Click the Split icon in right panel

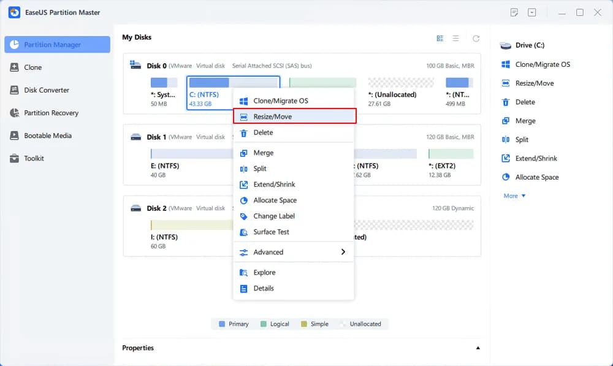click(506, 140)
